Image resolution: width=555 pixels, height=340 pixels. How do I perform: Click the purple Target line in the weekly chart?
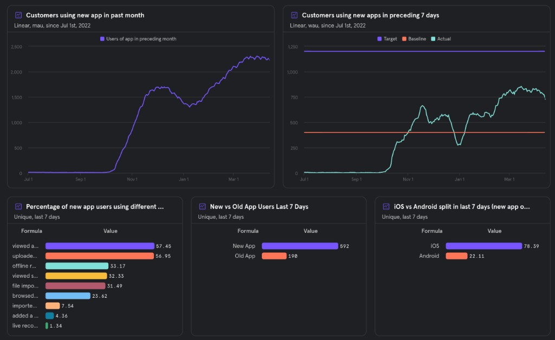click(x=424, y=51)
